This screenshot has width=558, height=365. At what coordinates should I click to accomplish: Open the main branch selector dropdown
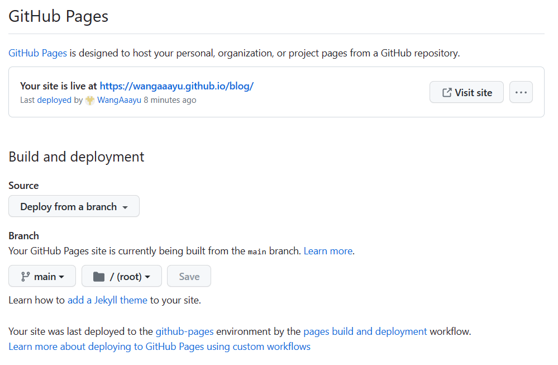[42, 276]
